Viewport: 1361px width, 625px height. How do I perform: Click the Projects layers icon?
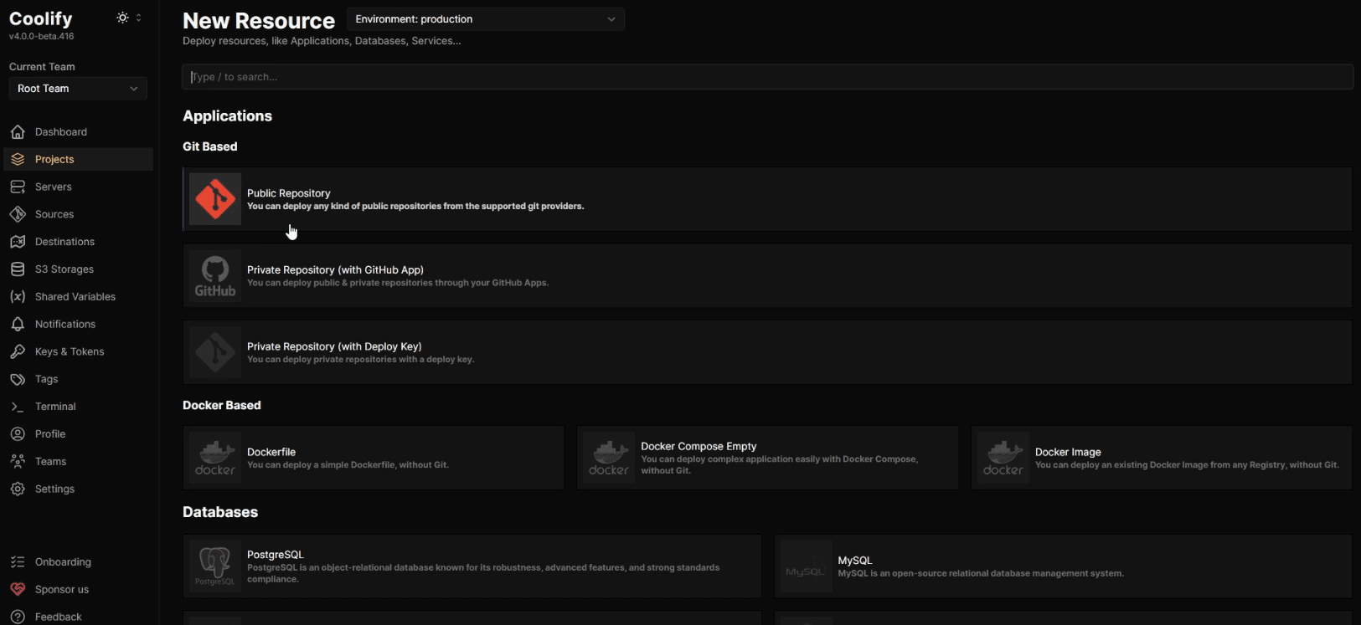coord(18,159)
